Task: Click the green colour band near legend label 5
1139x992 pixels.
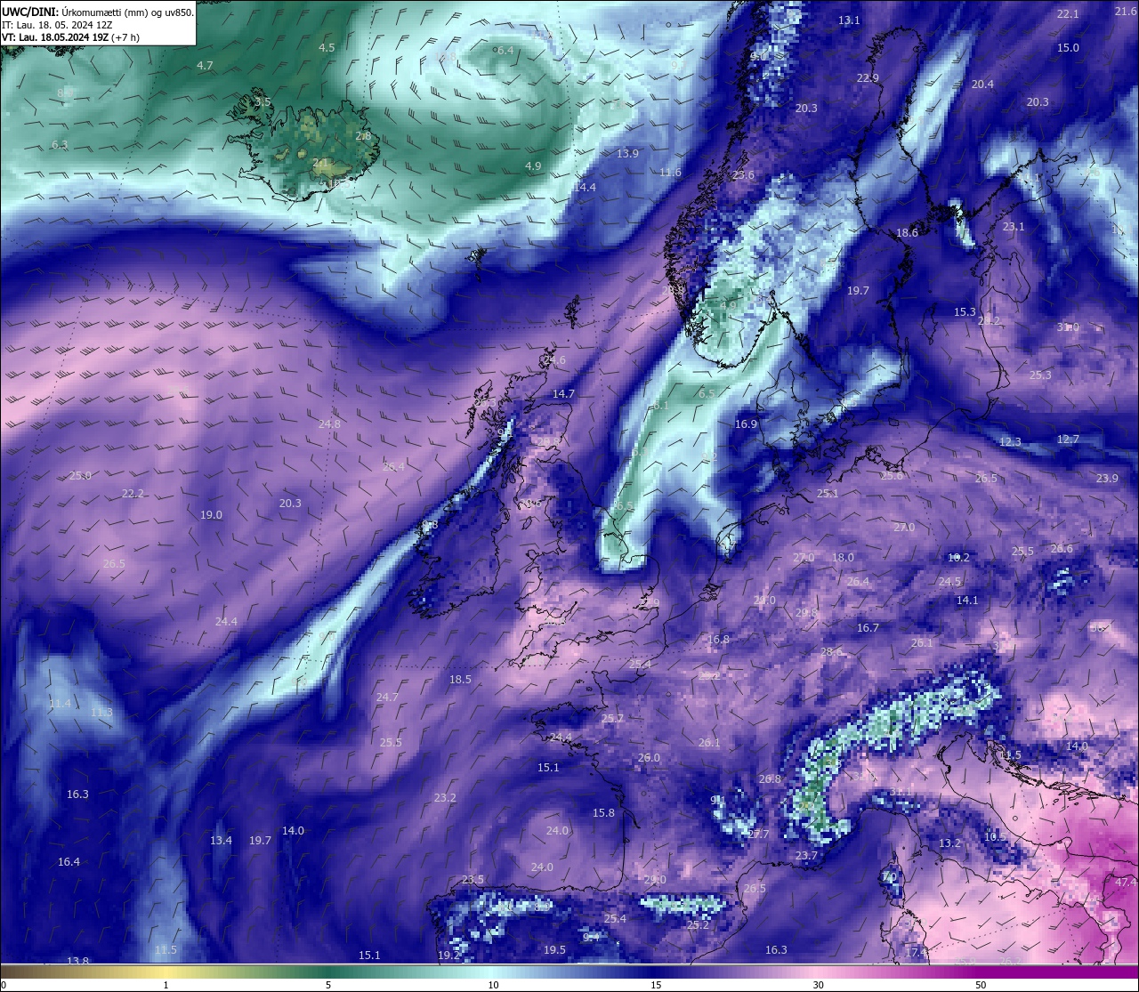Action: point(328,972)
